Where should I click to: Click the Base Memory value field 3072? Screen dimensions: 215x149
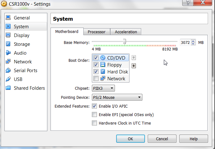click(x=185, y=42)
